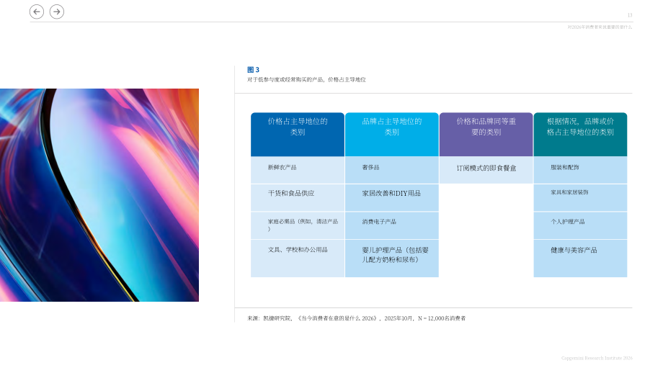This screenshot has height=373, width=663.
Task: Select the figure caption about 价格占主导地位
Action: (x=306, y=79)
